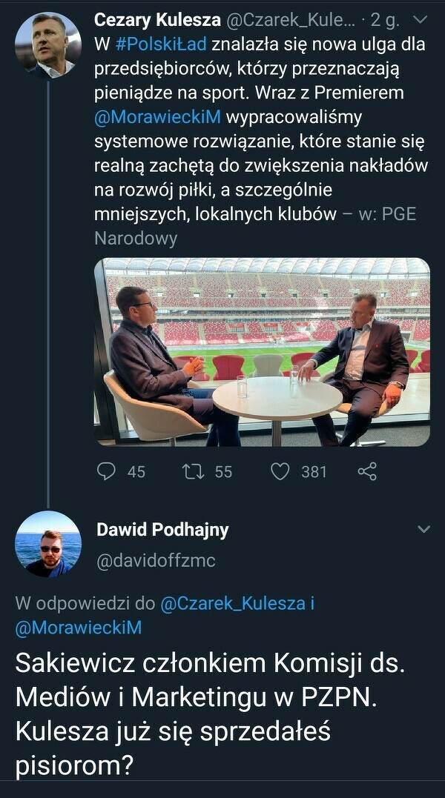
Task: Click the retweet arrows icon
Action: pos(194,471)
